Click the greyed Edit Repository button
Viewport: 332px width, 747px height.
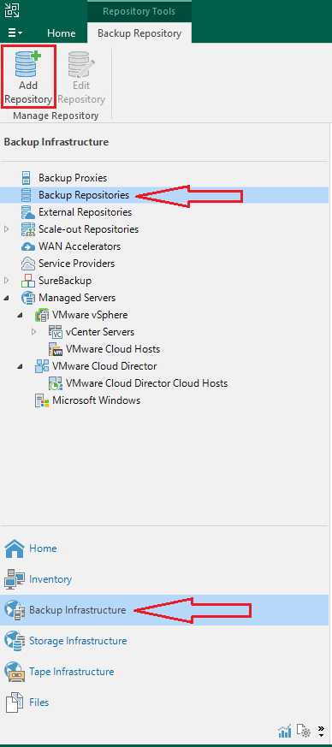pyautogui.click(x=81, y=77)
